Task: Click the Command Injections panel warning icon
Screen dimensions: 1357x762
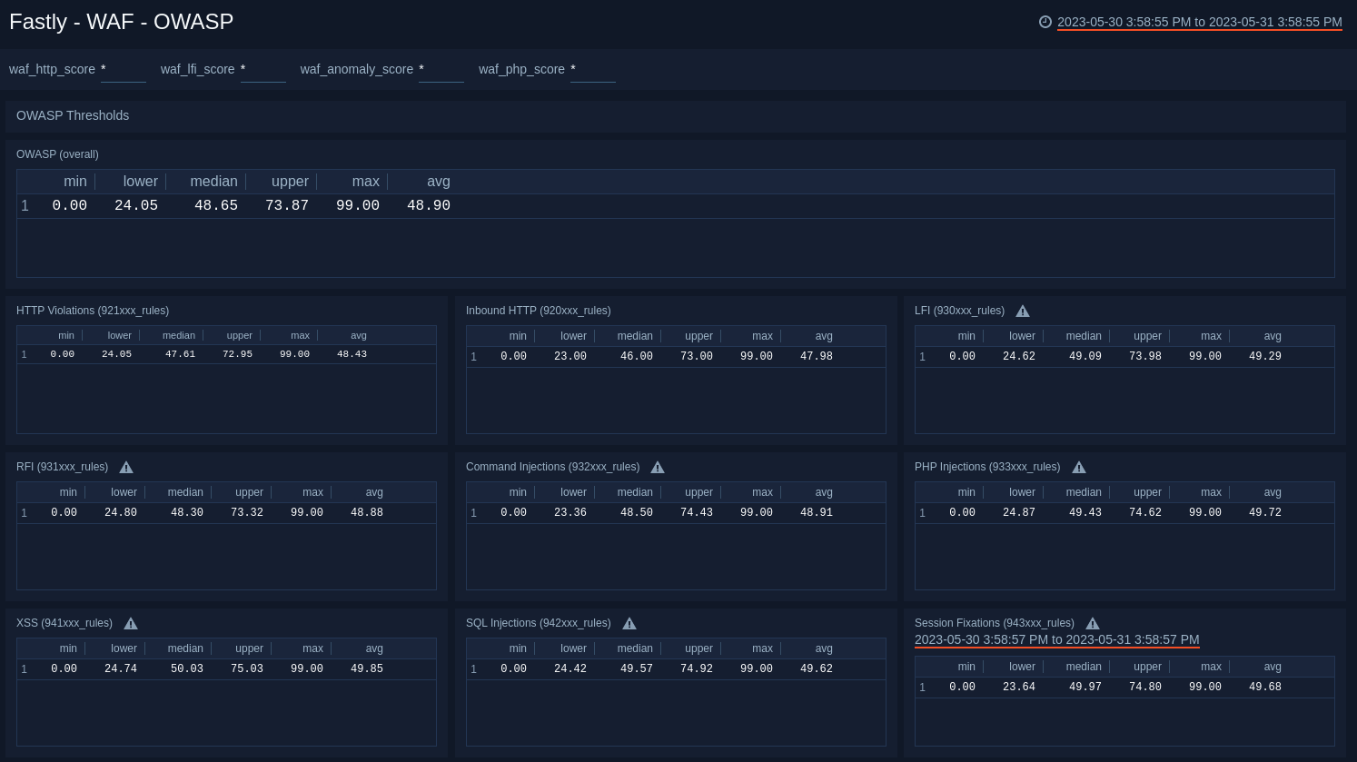Action: [x=657, y=467]
